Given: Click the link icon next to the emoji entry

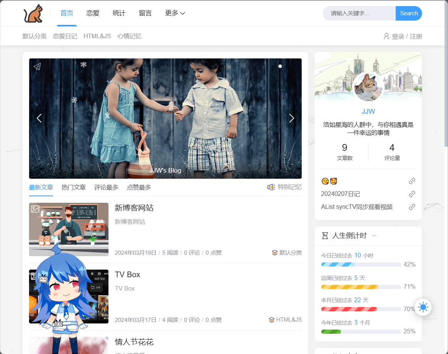Looking at the screenshot, I should (x=412, y=181).
